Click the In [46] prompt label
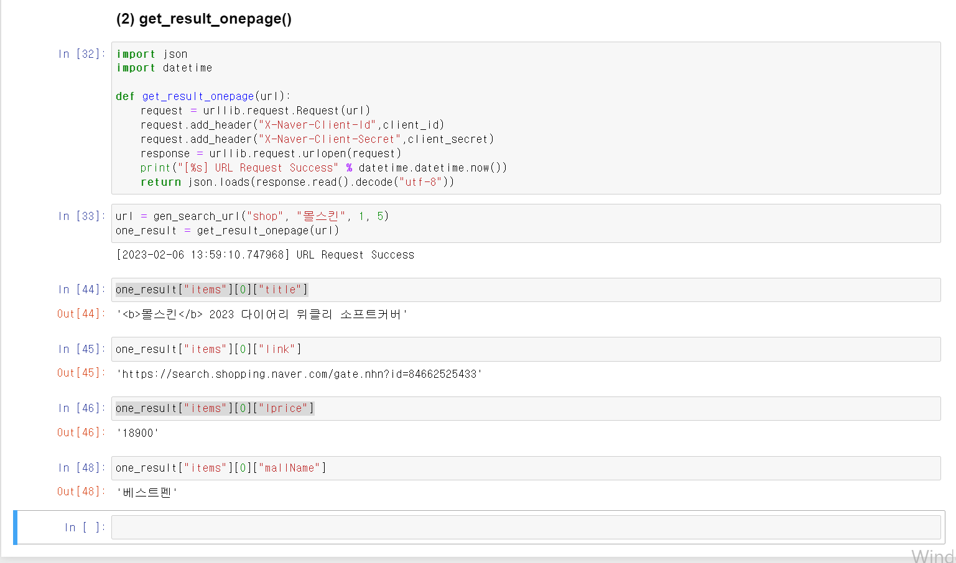 (81, 408)
